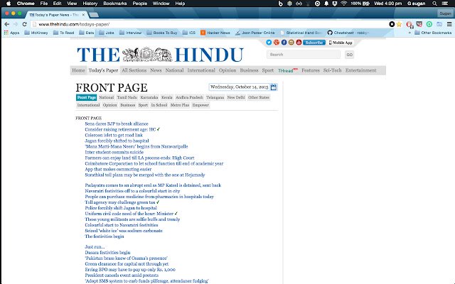Open 'Coleroon islet to get road link'

[114, 135]
